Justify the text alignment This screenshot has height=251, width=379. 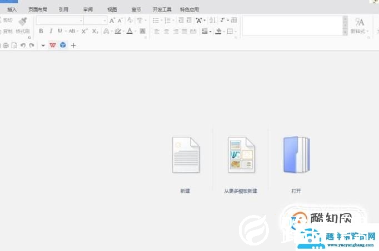184,32
